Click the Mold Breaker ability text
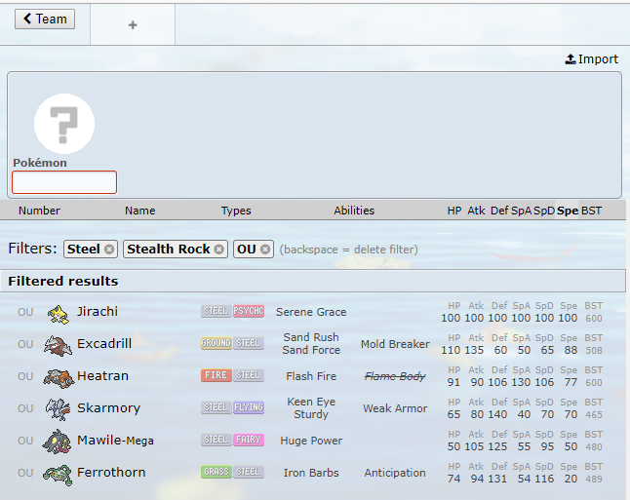 tap(395, 344)
